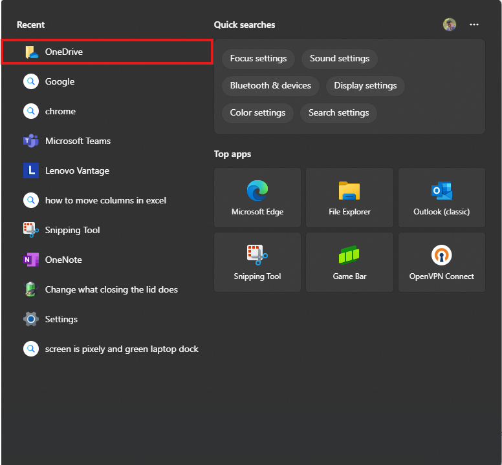Launch OpenVPN Connect app

click(441, 262)
